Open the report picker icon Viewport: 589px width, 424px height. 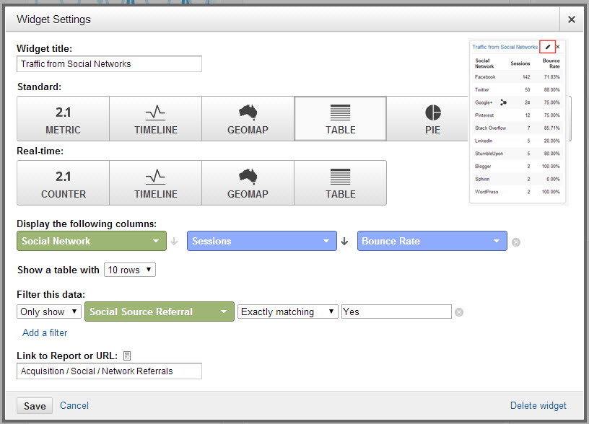tap(127, 355)
